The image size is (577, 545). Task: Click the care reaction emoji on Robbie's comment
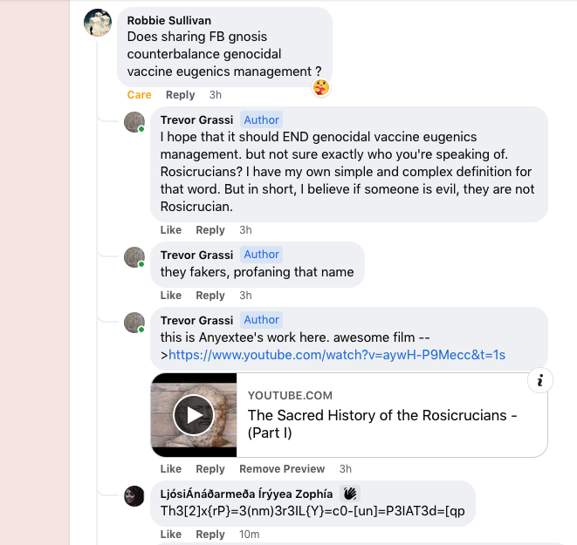tap(322, 86)
